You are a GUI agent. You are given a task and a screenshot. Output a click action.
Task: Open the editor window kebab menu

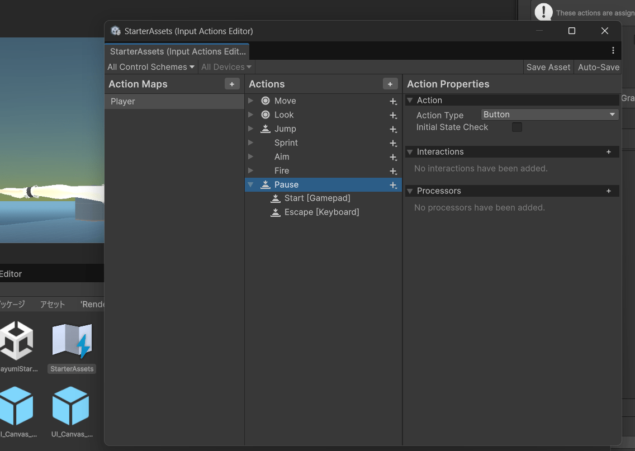click(x=613, y=50)
